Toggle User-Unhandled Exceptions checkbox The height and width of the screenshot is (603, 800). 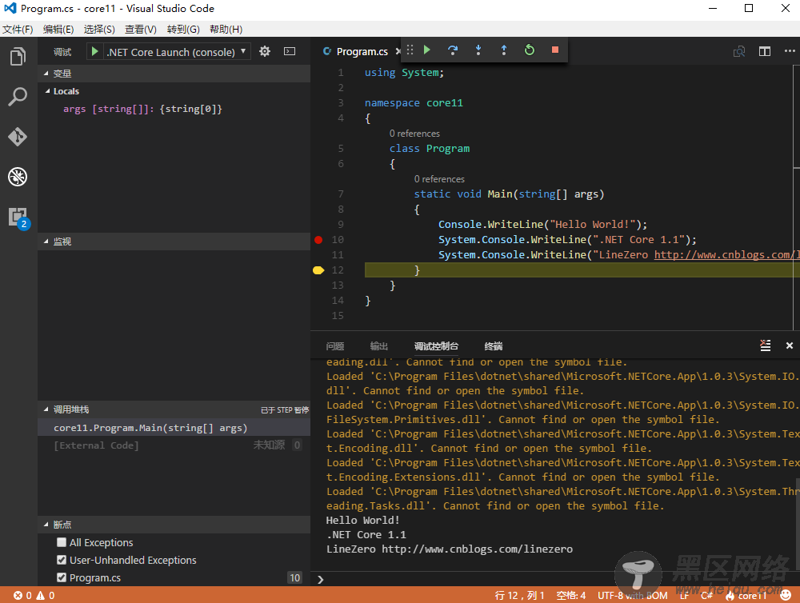click(62, 560)
